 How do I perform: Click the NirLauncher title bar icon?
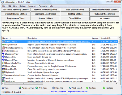[3, 2]
